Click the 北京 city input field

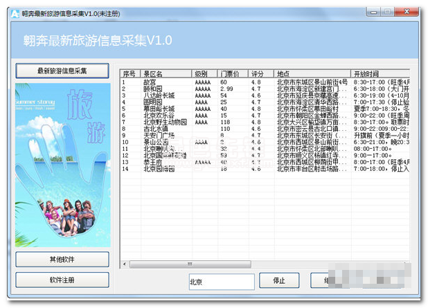[x=221, y=282]
